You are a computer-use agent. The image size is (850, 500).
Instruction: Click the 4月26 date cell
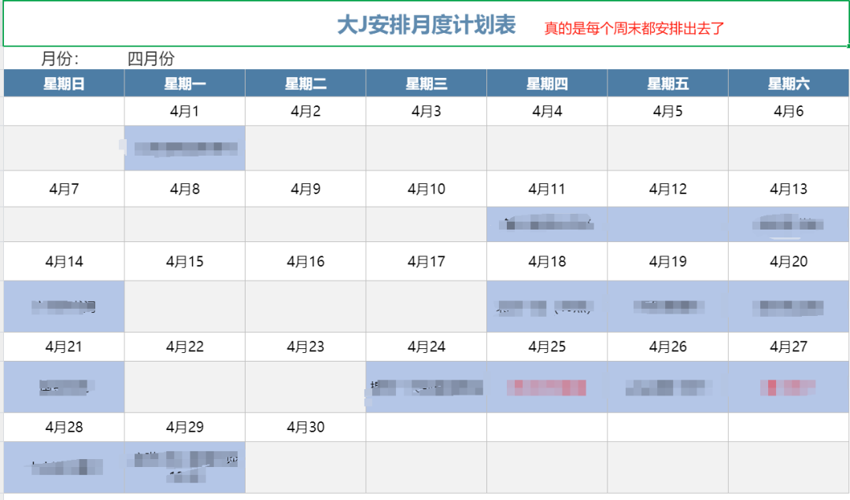(x=668, y=347)
